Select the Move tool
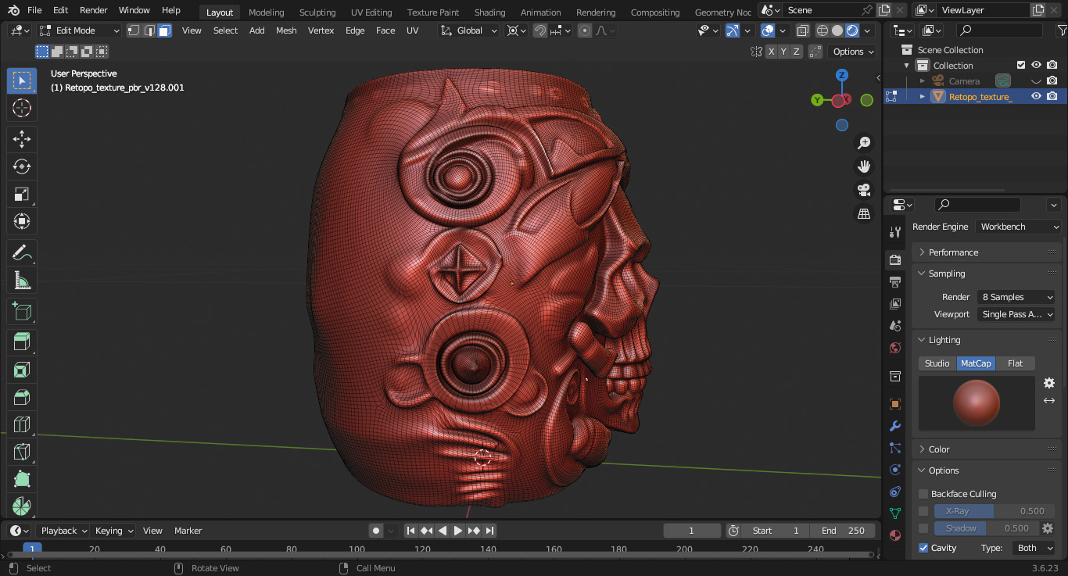 (22, 140)
